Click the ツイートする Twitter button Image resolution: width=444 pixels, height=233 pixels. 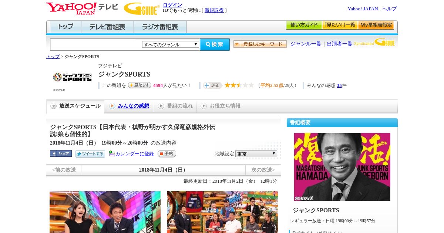click(x=90, y=153)
